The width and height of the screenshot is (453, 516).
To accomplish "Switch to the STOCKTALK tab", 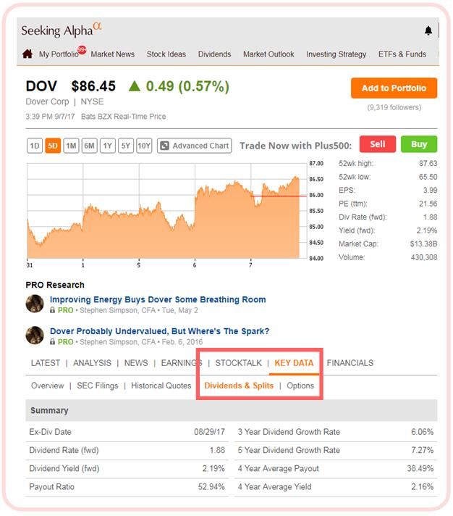I will point(239,362).
